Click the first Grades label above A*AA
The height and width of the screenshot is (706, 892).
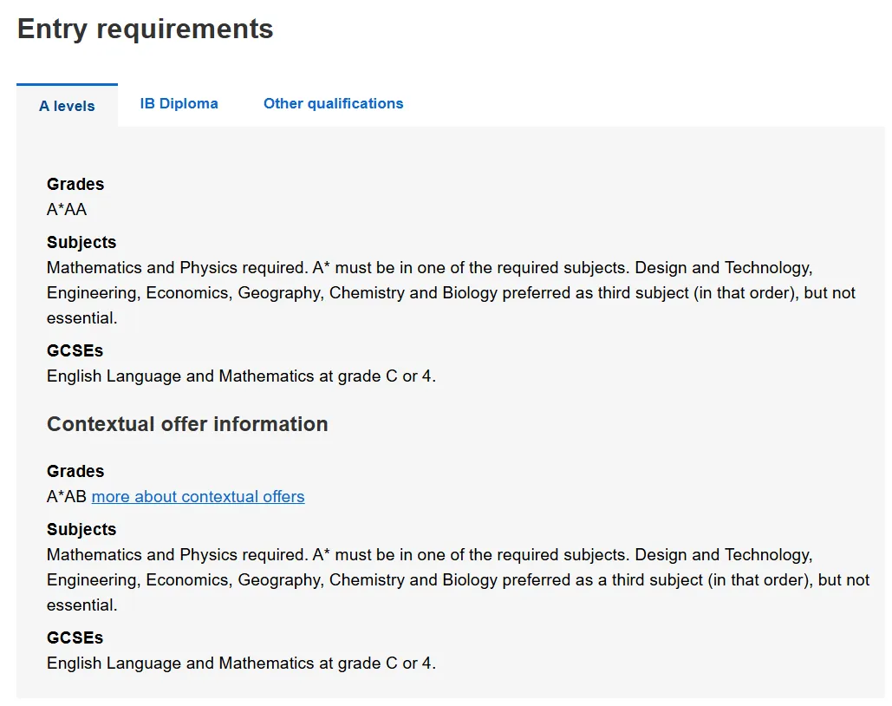[x=75, y=184]
